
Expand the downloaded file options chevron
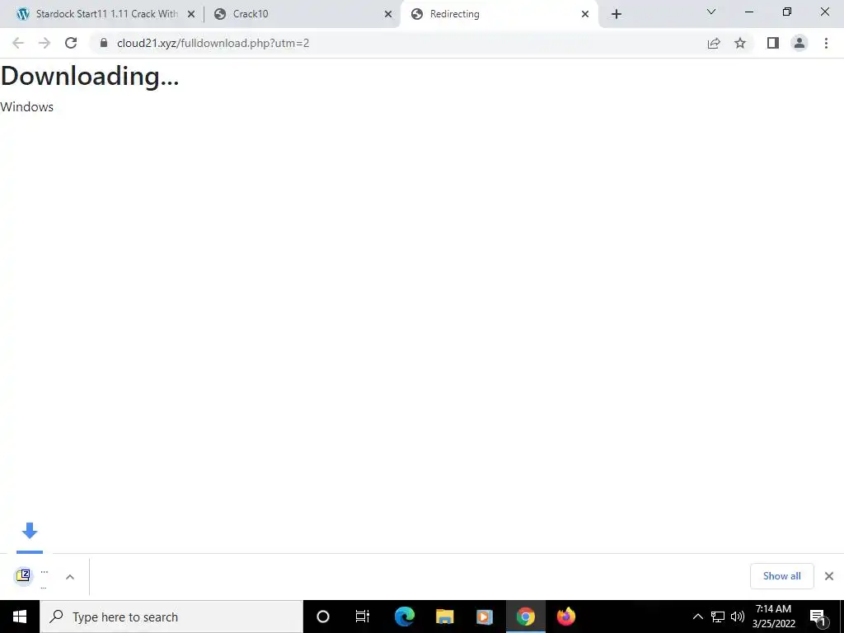pyautogui.click(x=70, y=576)
